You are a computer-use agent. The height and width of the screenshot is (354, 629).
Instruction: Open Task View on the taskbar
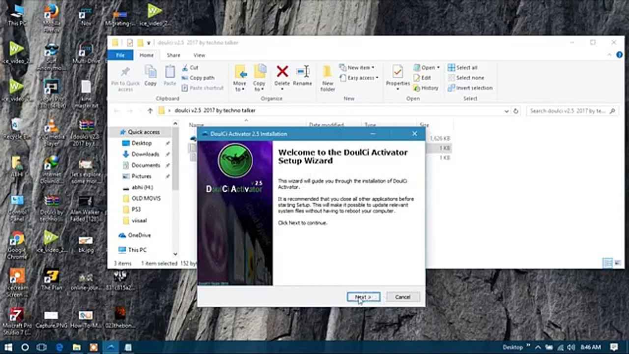click(42, 347)
